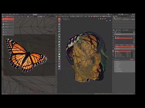Switch to the Sculpting workspace tab
Viewport: 145px width, 108px height.
(x=30, y=15)
